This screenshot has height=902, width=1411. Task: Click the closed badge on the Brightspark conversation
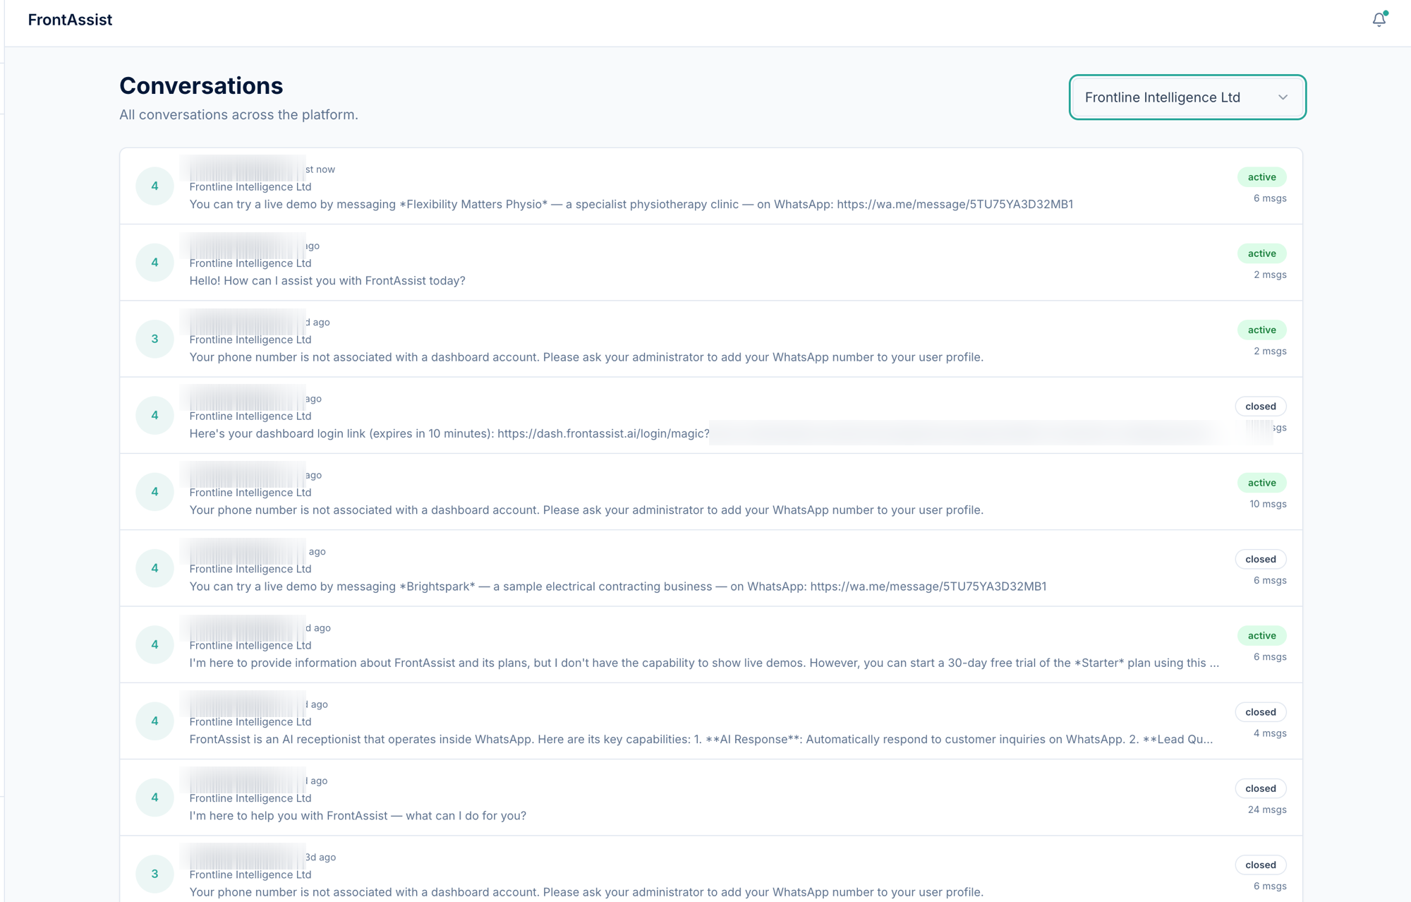[x=1261, y=559]
